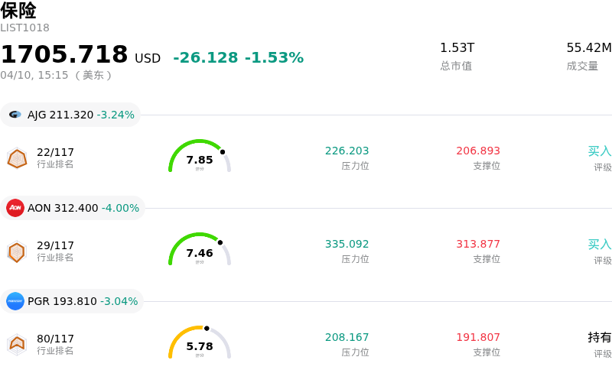Open PGR industry ranking radar icon

coord(17,345)
